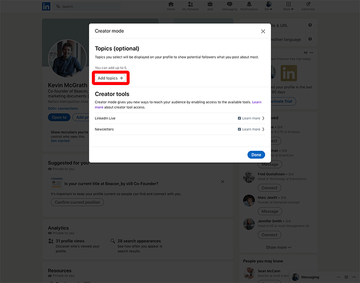Open the Me profile dropdown
Viewport: 360px width, 283px height.
[x=269, y=6]
